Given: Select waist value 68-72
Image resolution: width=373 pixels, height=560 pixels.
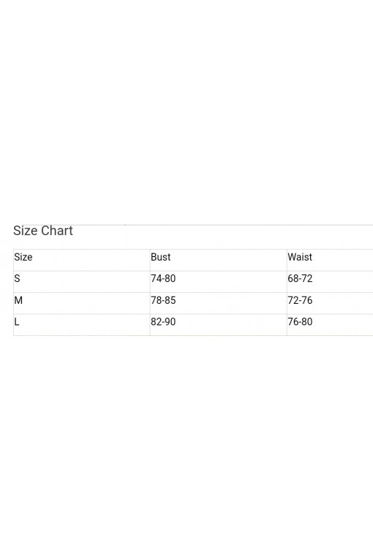Looking at the screenshot, I should 300,279.
